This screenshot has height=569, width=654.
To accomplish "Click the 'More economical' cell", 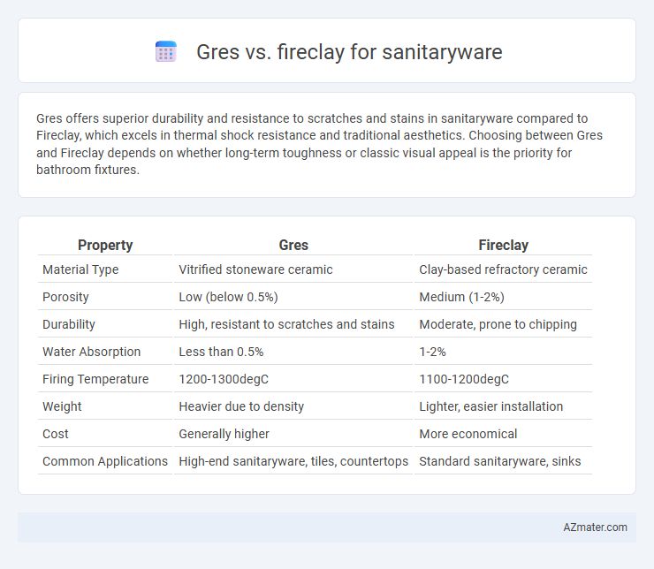I will [468, 434].
